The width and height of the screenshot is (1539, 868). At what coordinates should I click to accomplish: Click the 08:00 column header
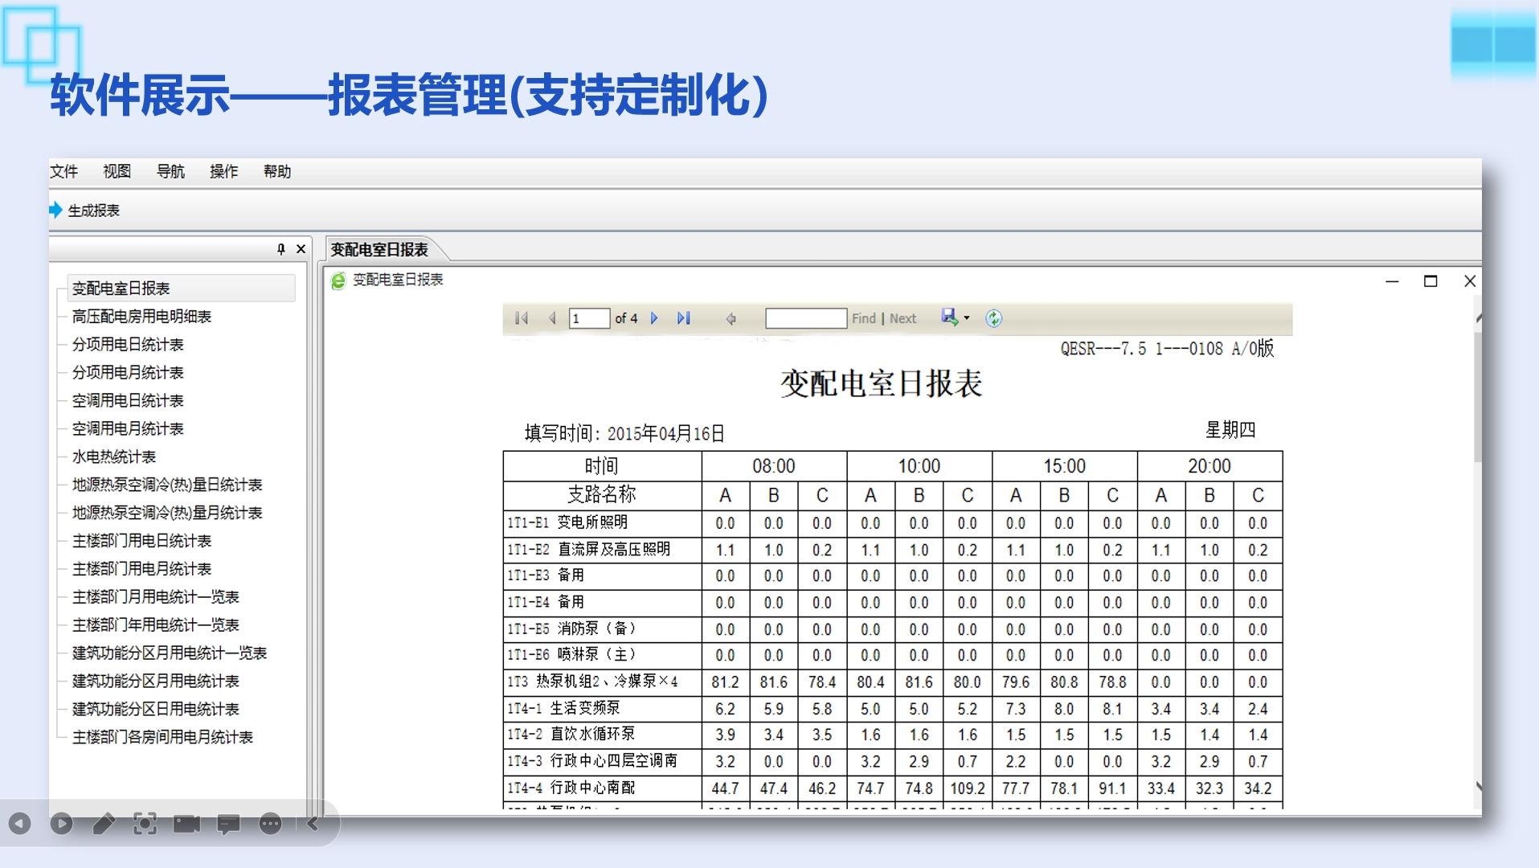pos(774,466)
